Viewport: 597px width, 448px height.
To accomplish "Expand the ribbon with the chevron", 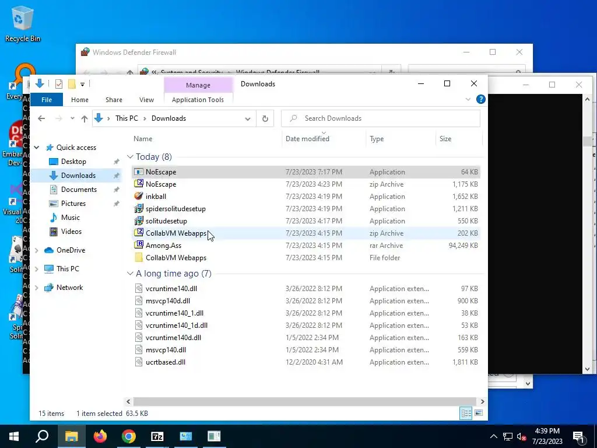I will (468, 99).
